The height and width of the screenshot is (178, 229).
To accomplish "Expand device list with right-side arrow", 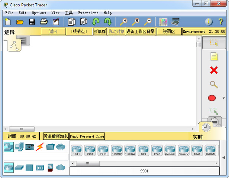I will [223, 158].
